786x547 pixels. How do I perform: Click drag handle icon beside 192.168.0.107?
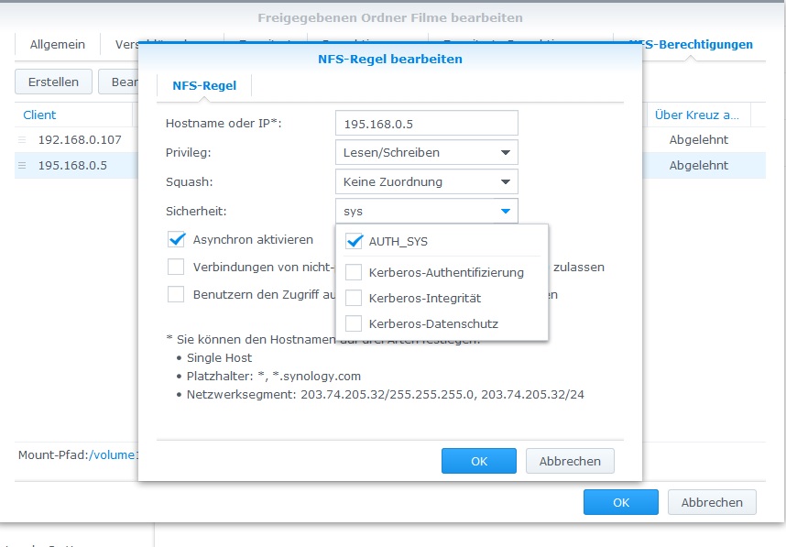(22, 140)
